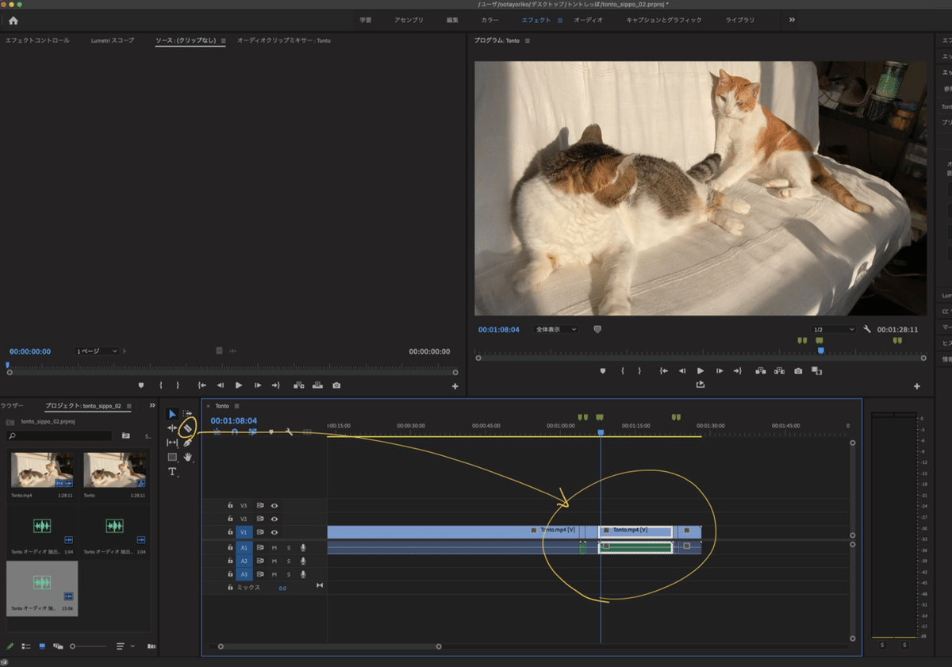952x667 pixels.
Task: Enable voice-over record on track A3
Action: pos(303,574)
